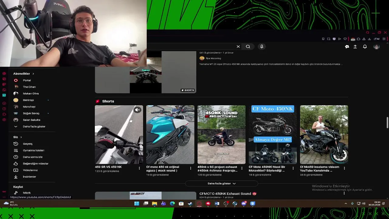Open options for 'Cf Nk450 inceleme videom' short
The width and height of the screenshot is (389, 219).
click(344, 168)
